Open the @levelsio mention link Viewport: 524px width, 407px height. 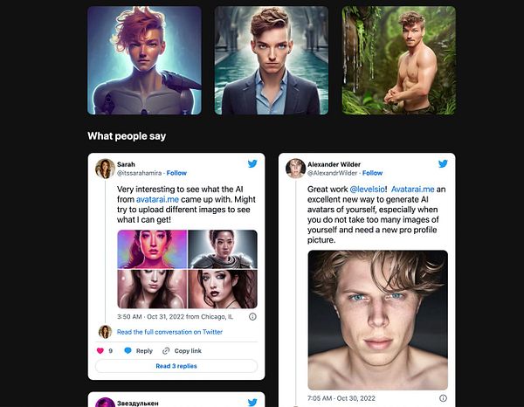pyautogui.click(x=367, y=190)
